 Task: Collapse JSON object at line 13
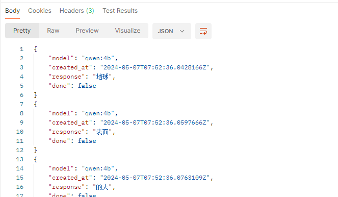pos(36,159)
